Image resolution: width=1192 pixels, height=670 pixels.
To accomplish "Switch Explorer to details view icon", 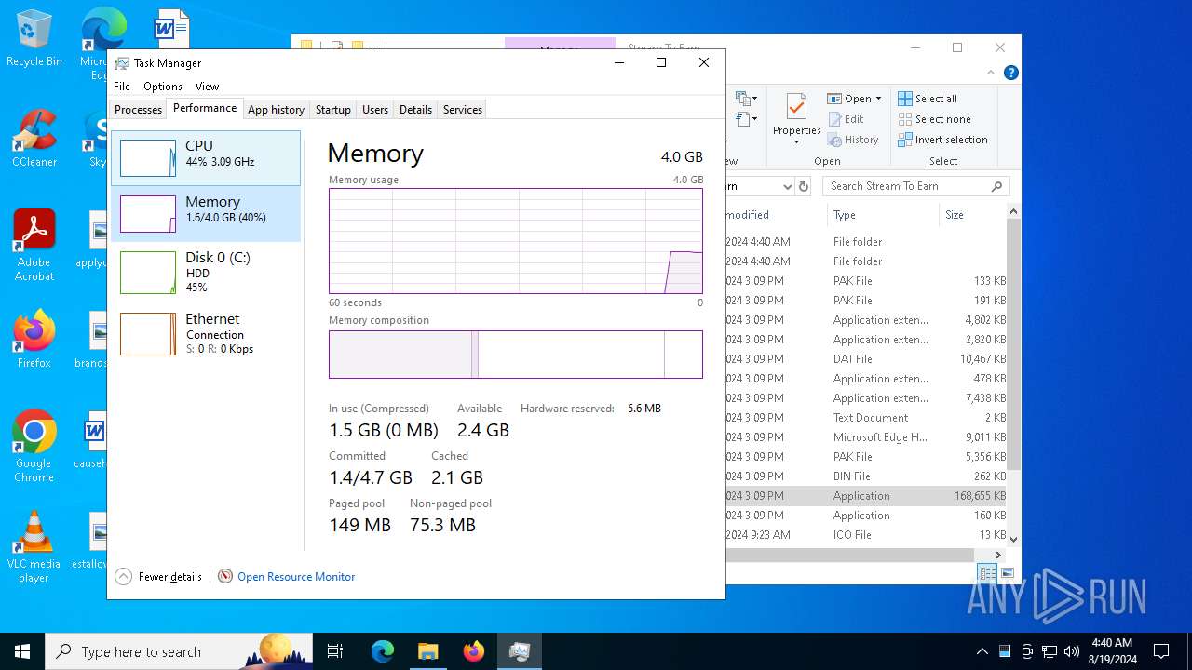I will point(987,573).
